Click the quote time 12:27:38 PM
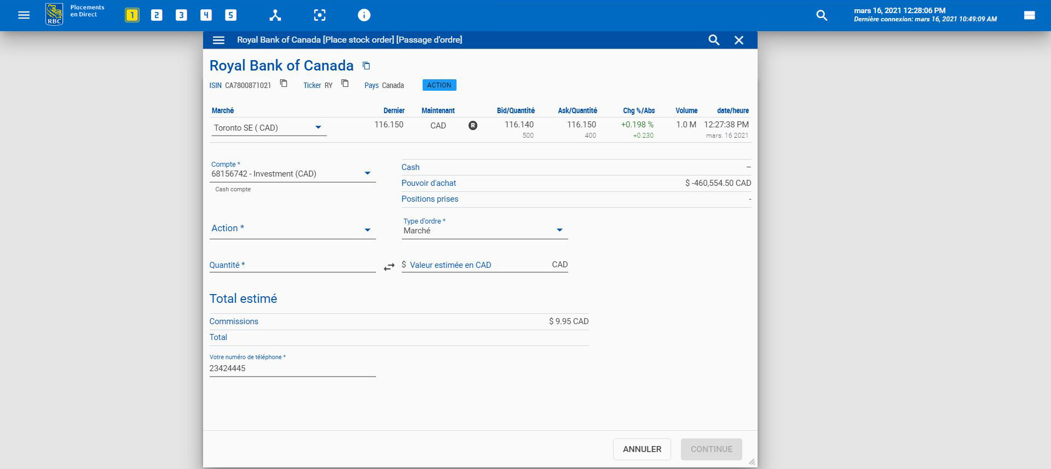The image size is (1051, 469). pos(726,125)
